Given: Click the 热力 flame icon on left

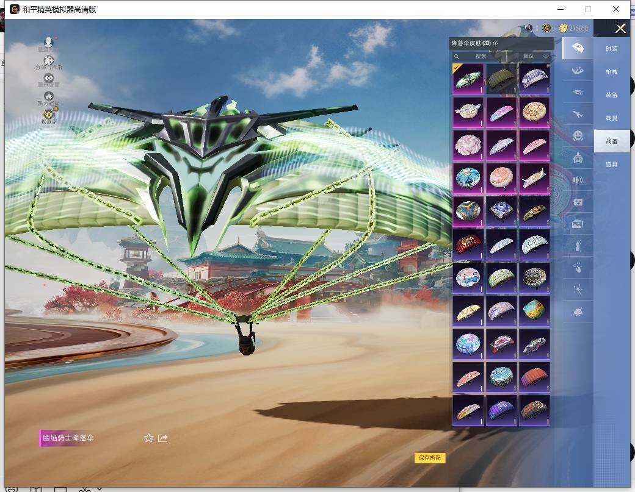Looking at the screenshot, I should coord(49,96).
